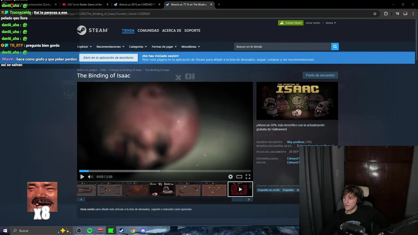Expand the Miscelánea dropdown
418x235 pixels.
tap(191, 47)
